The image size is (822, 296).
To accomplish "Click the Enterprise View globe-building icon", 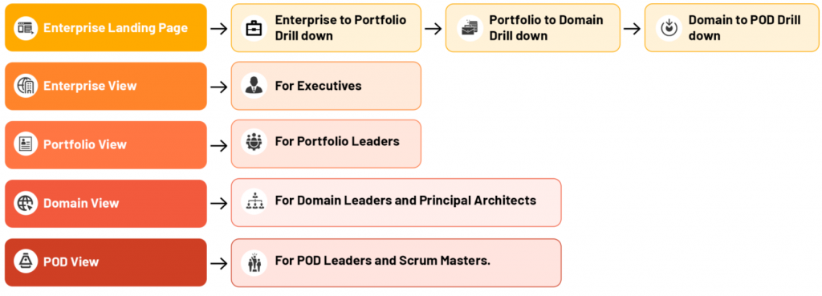I will point(26,87).
